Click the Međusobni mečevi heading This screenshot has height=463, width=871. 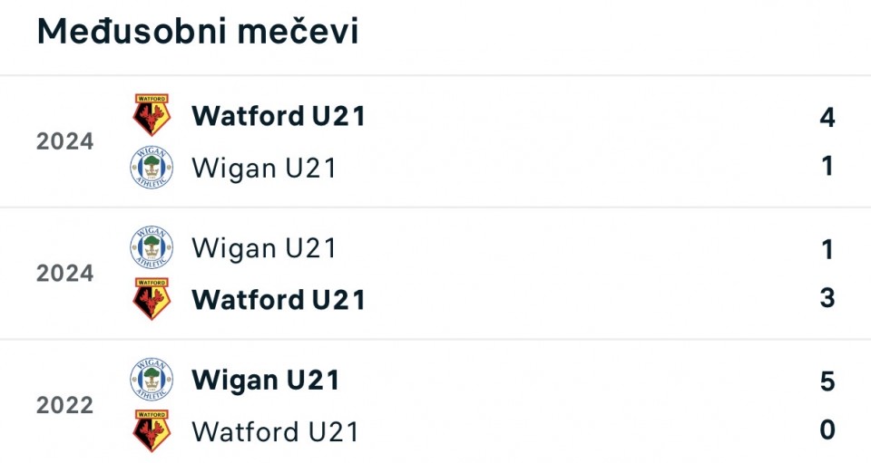pos(198,32)
